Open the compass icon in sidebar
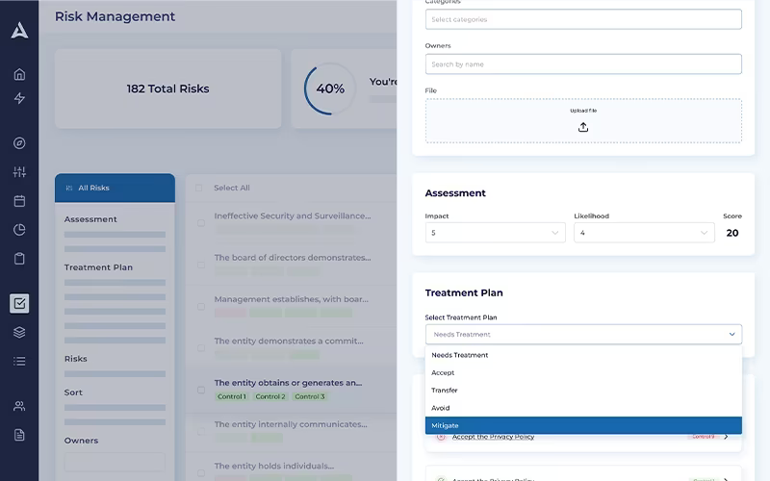The image size is (770, 481). pyautogui.click(x=19, y=142)
